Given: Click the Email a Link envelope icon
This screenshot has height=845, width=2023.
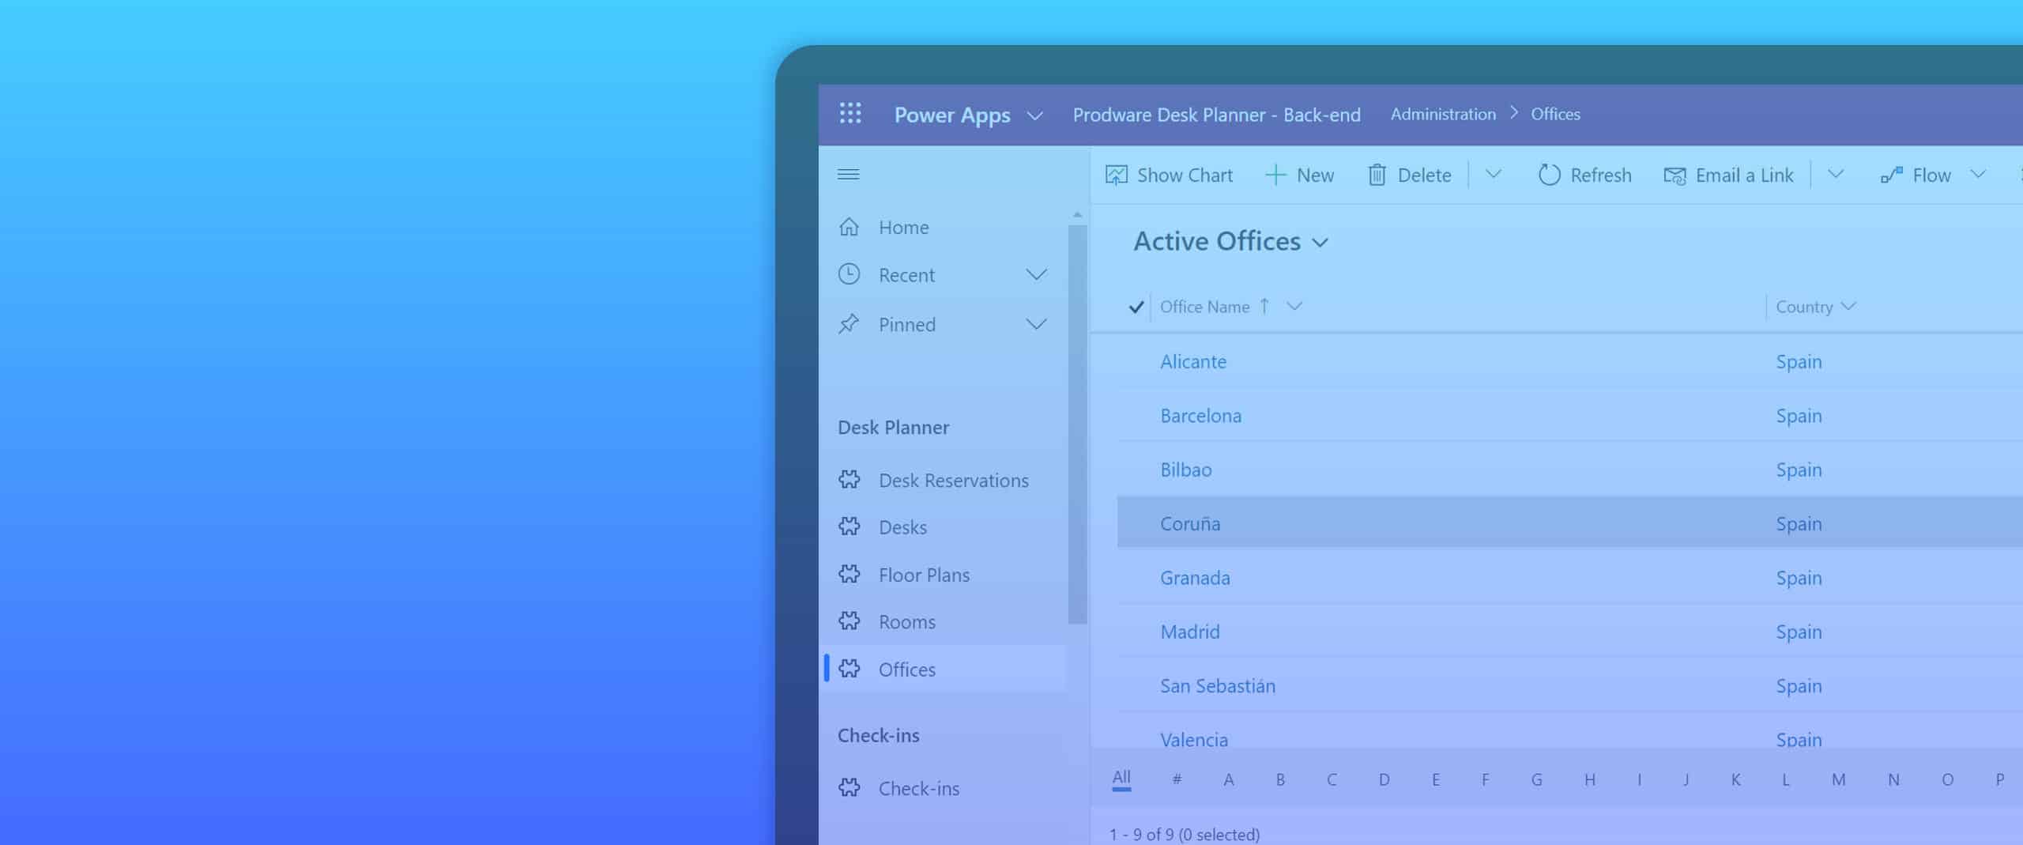Looking at the screenshot, I should pyautogui.click(x=1675, y=175).
